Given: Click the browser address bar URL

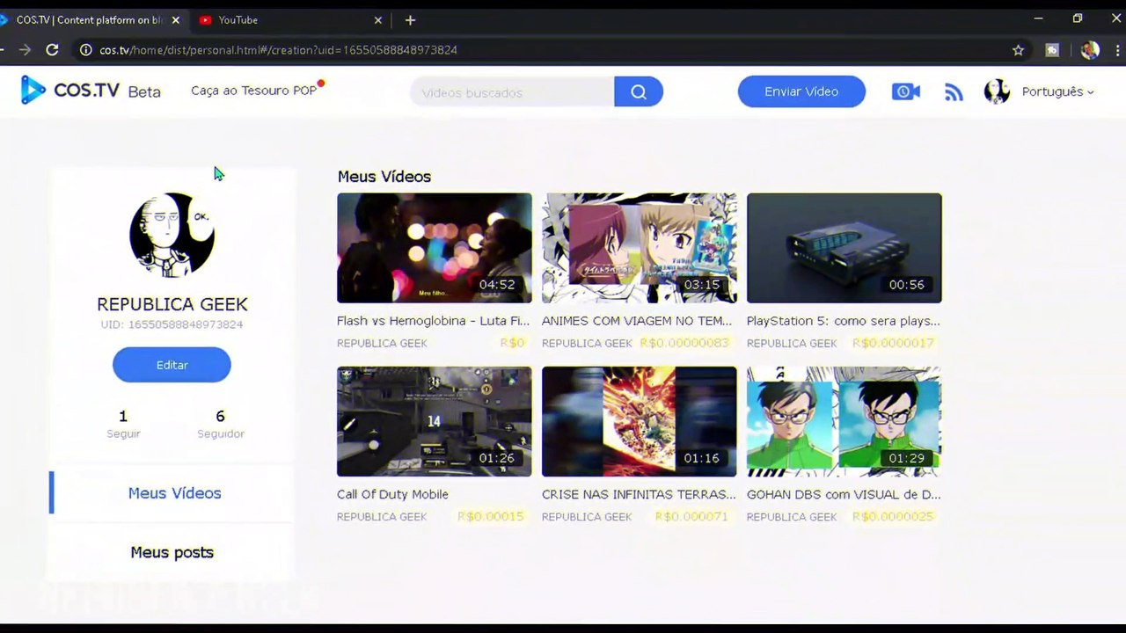Looking at the screenshot, I should [278, 50].
